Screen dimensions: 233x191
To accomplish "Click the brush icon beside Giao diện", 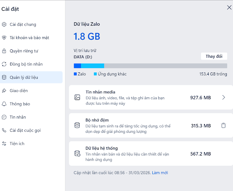I will click(4, 90).
